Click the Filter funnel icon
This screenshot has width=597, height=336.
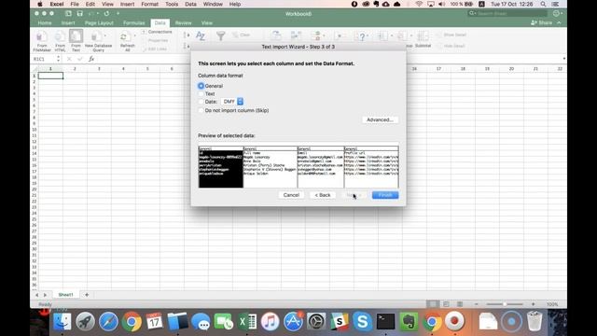pos(220,36)
